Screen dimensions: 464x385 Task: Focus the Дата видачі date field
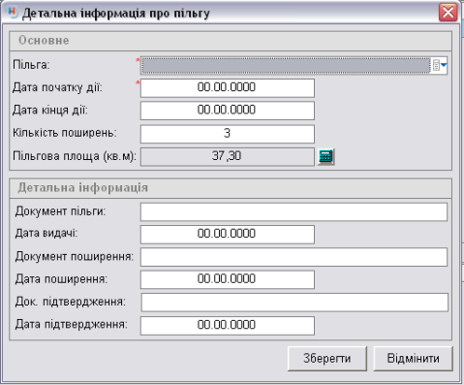(228, 235)
